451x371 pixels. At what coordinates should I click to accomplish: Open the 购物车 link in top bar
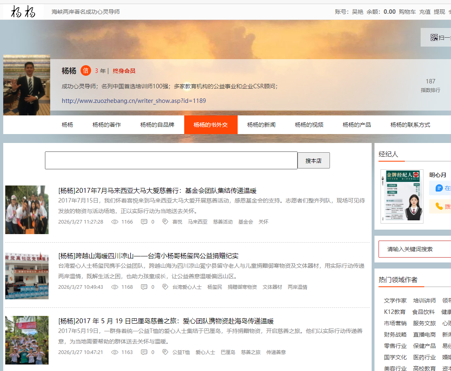(x=407, y=12)
